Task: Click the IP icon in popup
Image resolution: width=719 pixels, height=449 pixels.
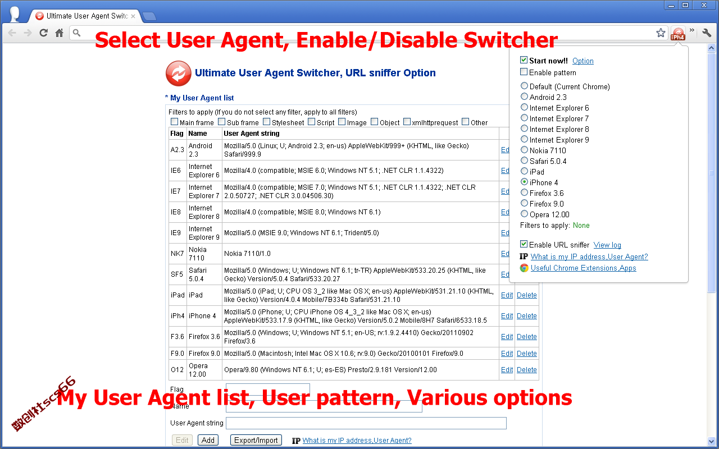Action: (524, 256)
